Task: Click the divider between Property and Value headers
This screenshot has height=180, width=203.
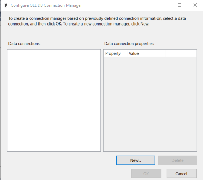Action: click(x=127, y=53)
